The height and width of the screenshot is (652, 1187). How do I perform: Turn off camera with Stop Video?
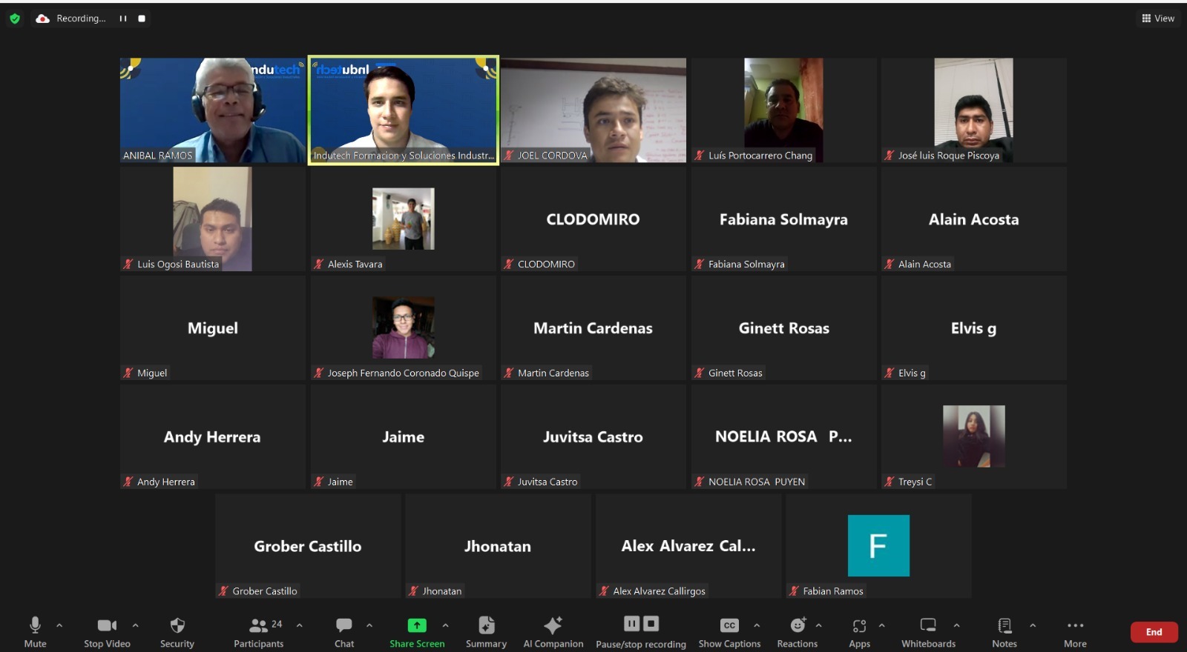(x=107, y=631)
